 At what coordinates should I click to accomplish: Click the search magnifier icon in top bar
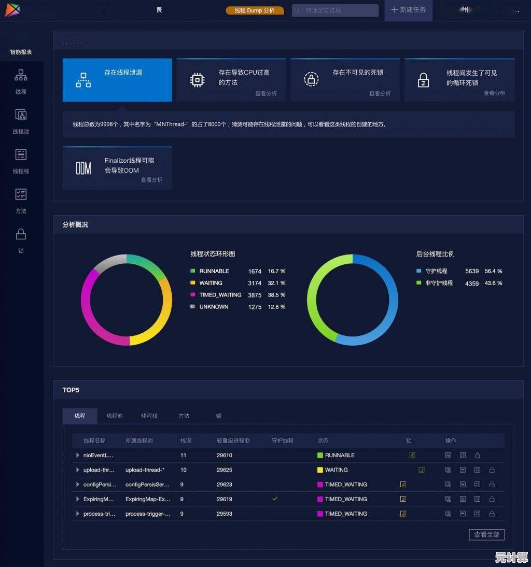[297, 10]
